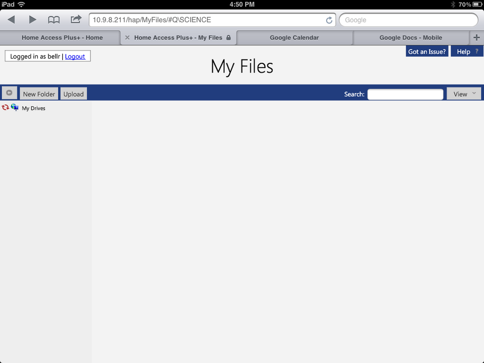The height and width of the screenshot is (363, 484).
Task: Click the red refresh icon beside My Drives
Action: tap(5, 107)
